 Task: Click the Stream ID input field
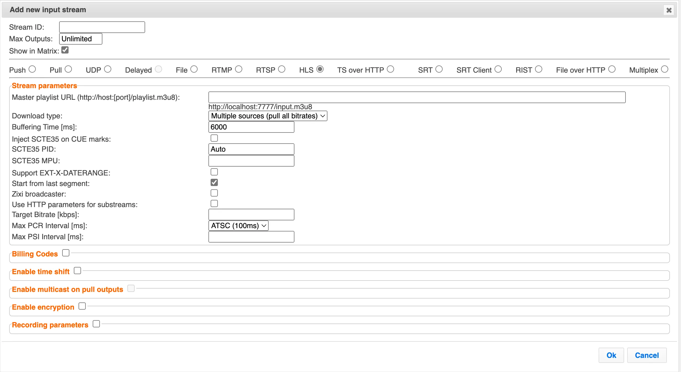[x=102, y=27]
